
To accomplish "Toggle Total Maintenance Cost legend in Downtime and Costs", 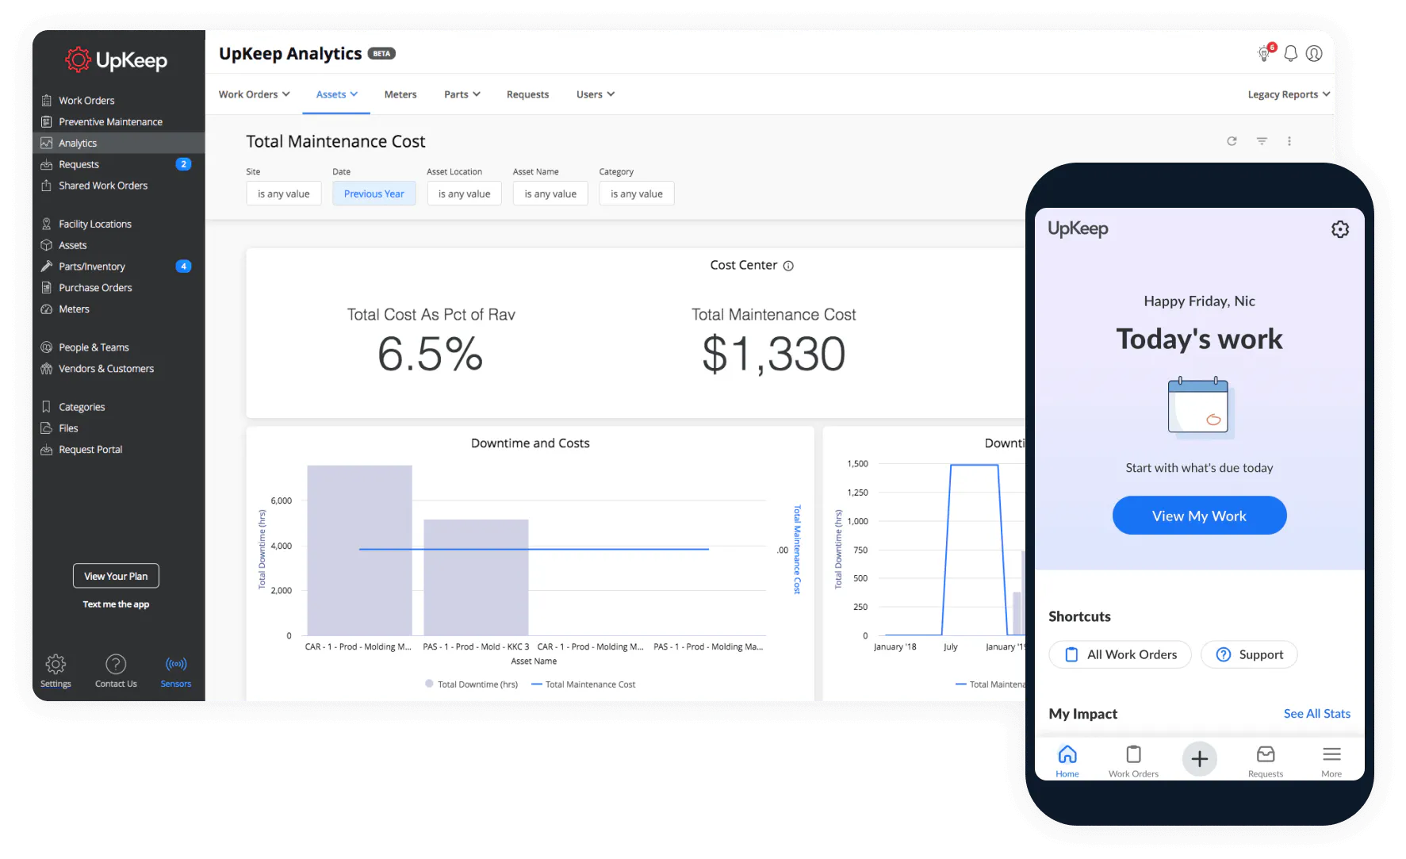I will [584, 685].
